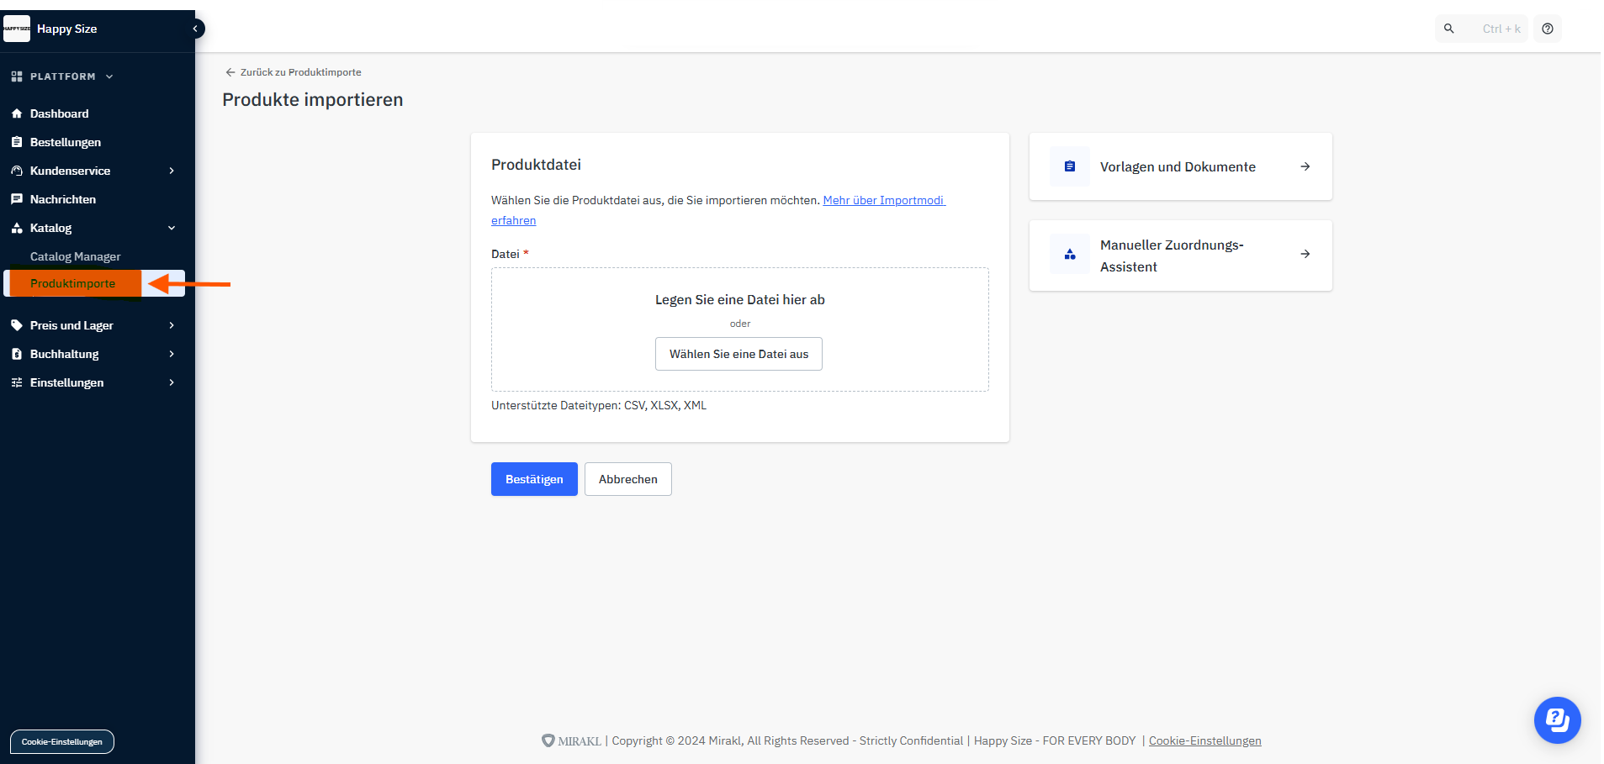
Task: Go back via Zurück zu Produktimporte
Action: (293, 72)
